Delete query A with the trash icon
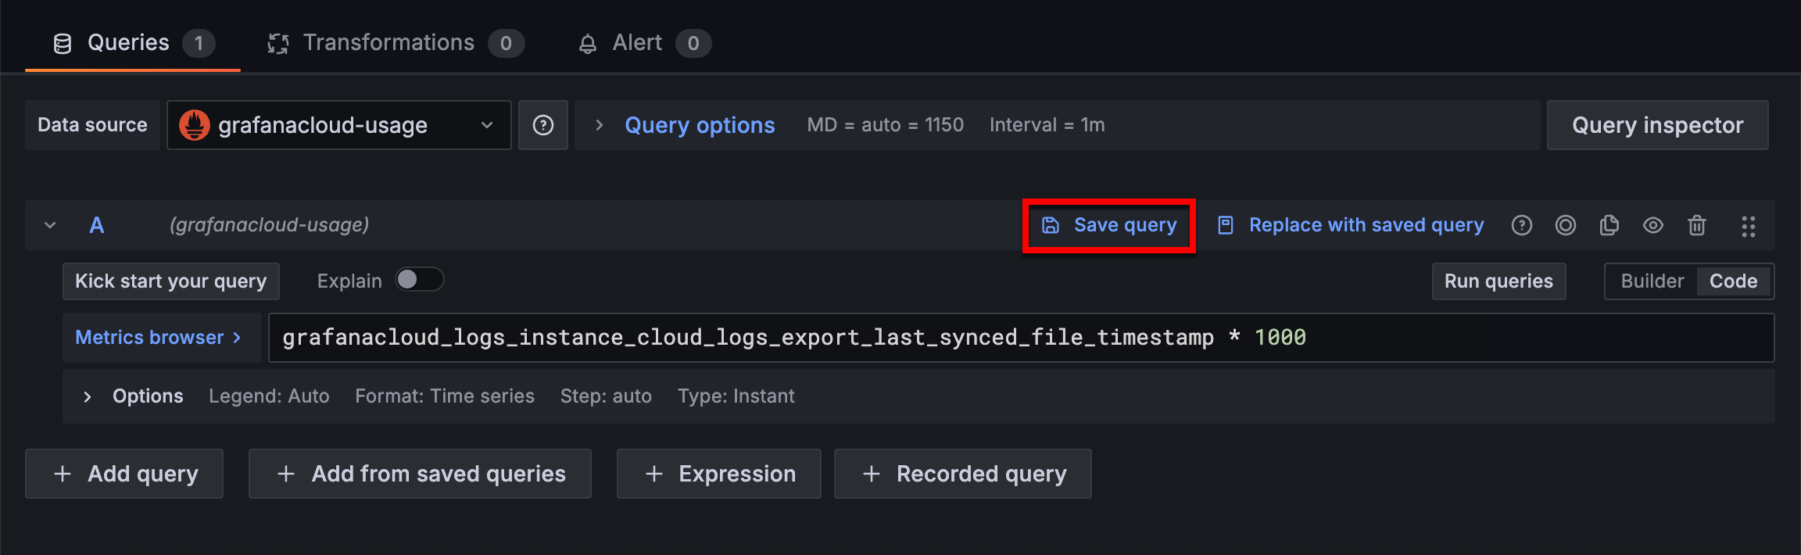Screen dimensions: 1801x555 coord(1696,226)
